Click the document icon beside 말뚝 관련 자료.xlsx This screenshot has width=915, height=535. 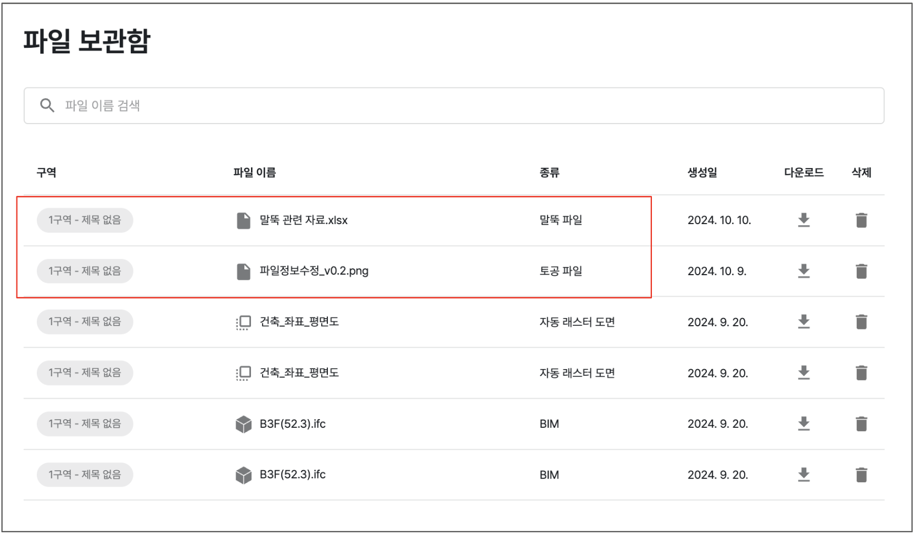[x=243, y=220]
